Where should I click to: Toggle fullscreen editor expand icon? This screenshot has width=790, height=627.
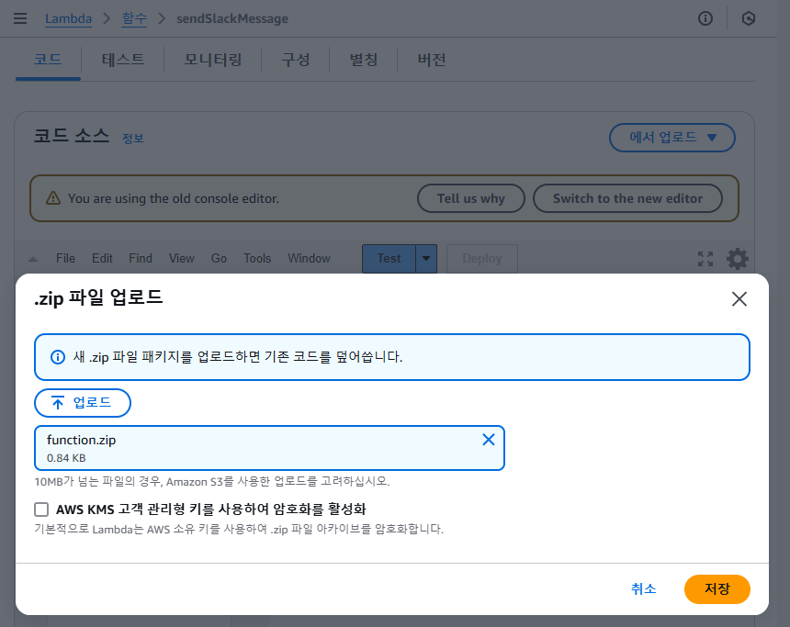705,259
